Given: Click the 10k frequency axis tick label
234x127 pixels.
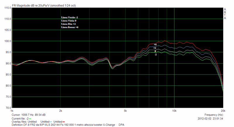Looking at the screenshot, I should [174, 111].
